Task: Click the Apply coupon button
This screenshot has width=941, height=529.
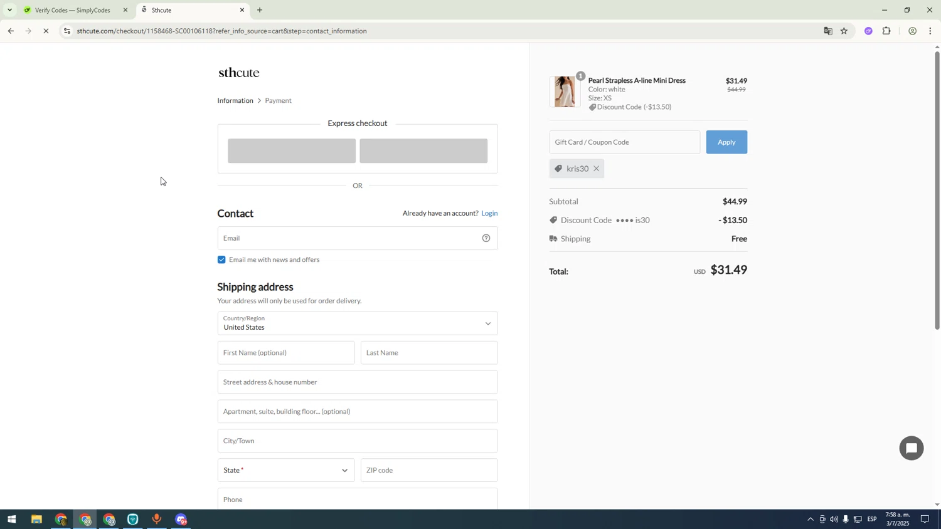Action: [x=726, y=142]
